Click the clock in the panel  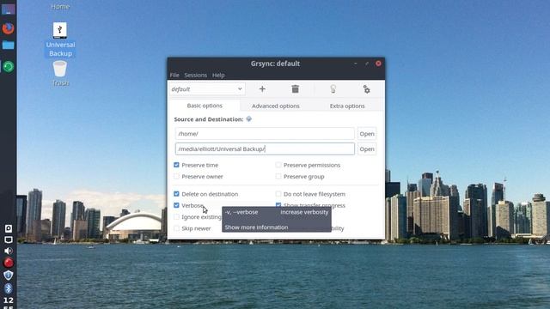click(x=9, y=303)
